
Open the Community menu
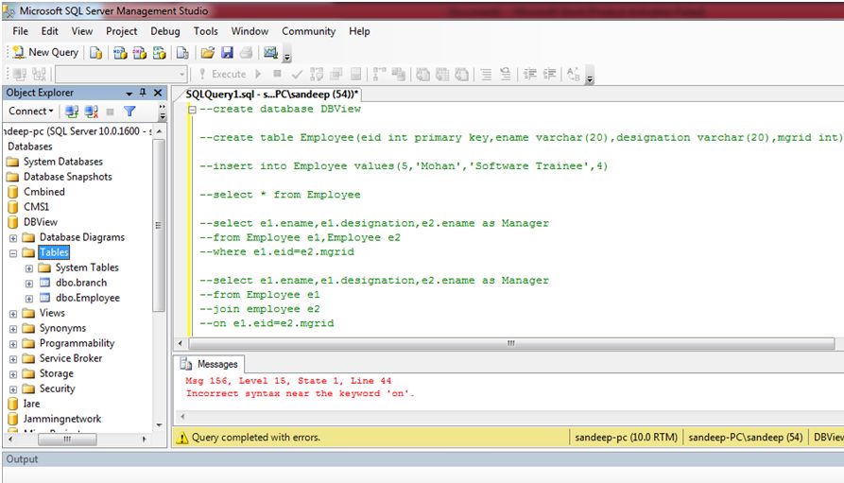pos(308,31)
